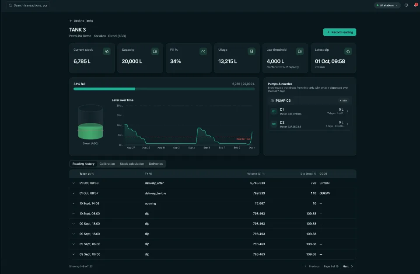Click the 5PYDN code cell
Viewport: 420px width, 274px height.
[324, 183]
